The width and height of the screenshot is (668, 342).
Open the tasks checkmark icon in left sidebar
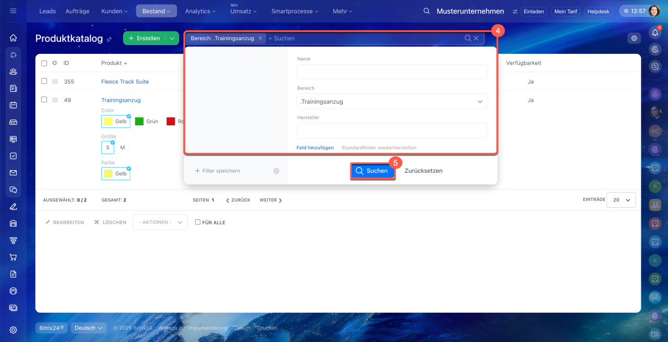pyautogui.click(x=14, y=156)
